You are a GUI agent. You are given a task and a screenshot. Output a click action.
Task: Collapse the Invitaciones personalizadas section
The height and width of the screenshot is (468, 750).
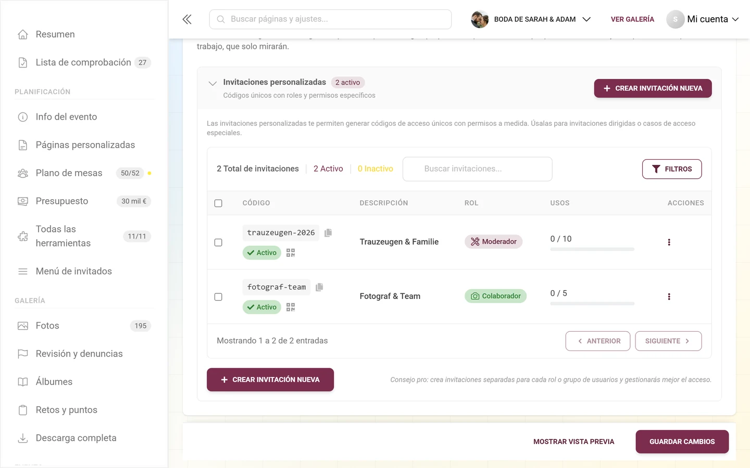point(212,83)
